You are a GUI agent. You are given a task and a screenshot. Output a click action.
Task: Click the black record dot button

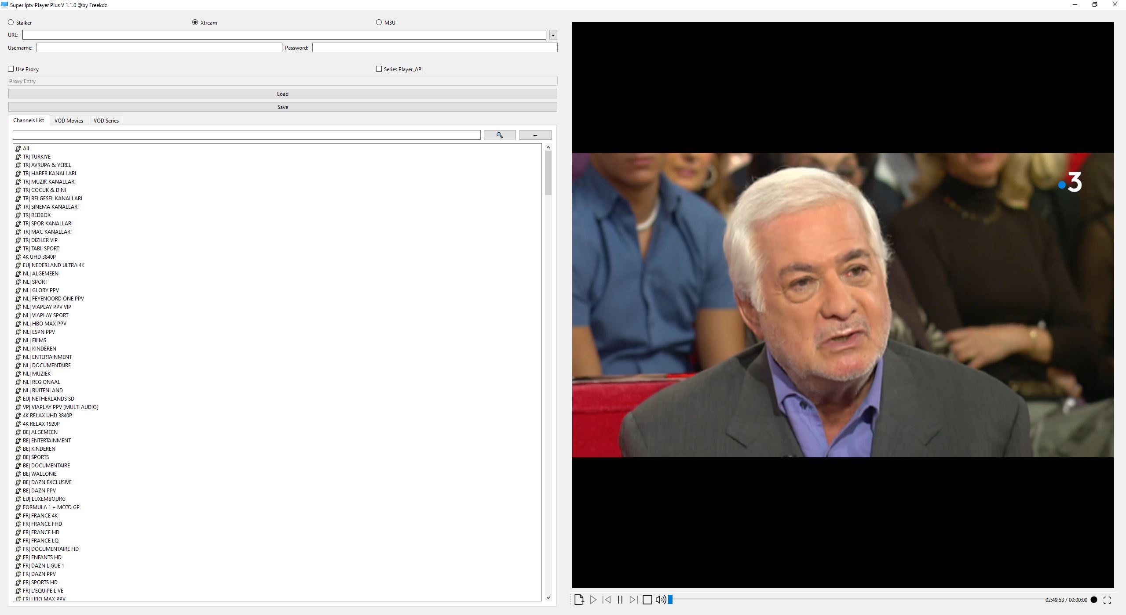click(x=1094, y=600)
